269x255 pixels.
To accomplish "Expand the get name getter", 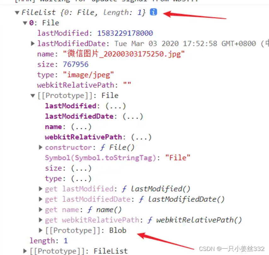I will pos(40,209).
